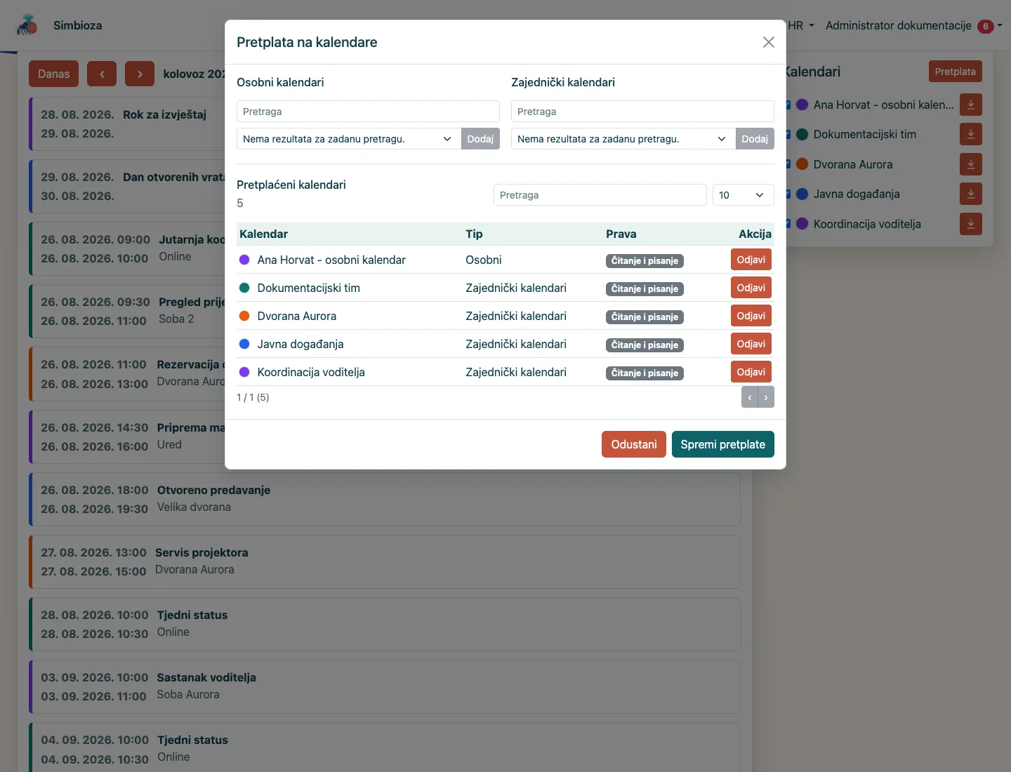The width and height of the screenshot is (1011, 772).
Task: Add selected personal calendar with Dodaj
Action: (x=480, y=139)
